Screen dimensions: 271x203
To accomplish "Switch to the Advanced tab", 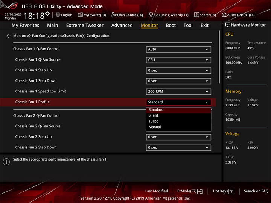I will tap(122, 26).
